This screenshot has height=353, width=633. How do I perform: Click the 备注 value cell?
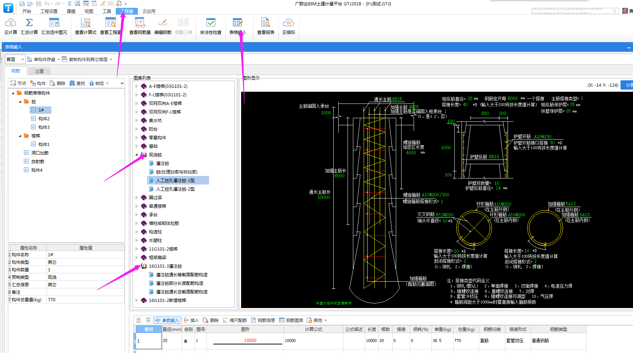(x=85, y=292)
